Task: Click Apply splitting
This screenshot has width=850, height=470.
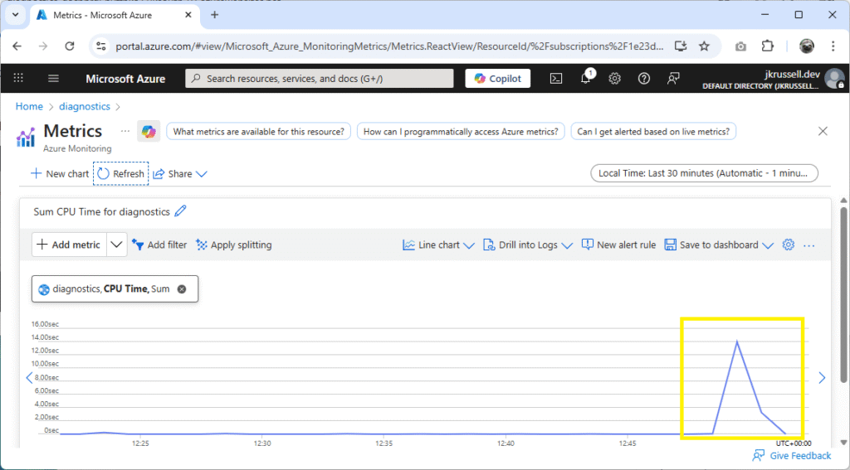Action: 233,245
